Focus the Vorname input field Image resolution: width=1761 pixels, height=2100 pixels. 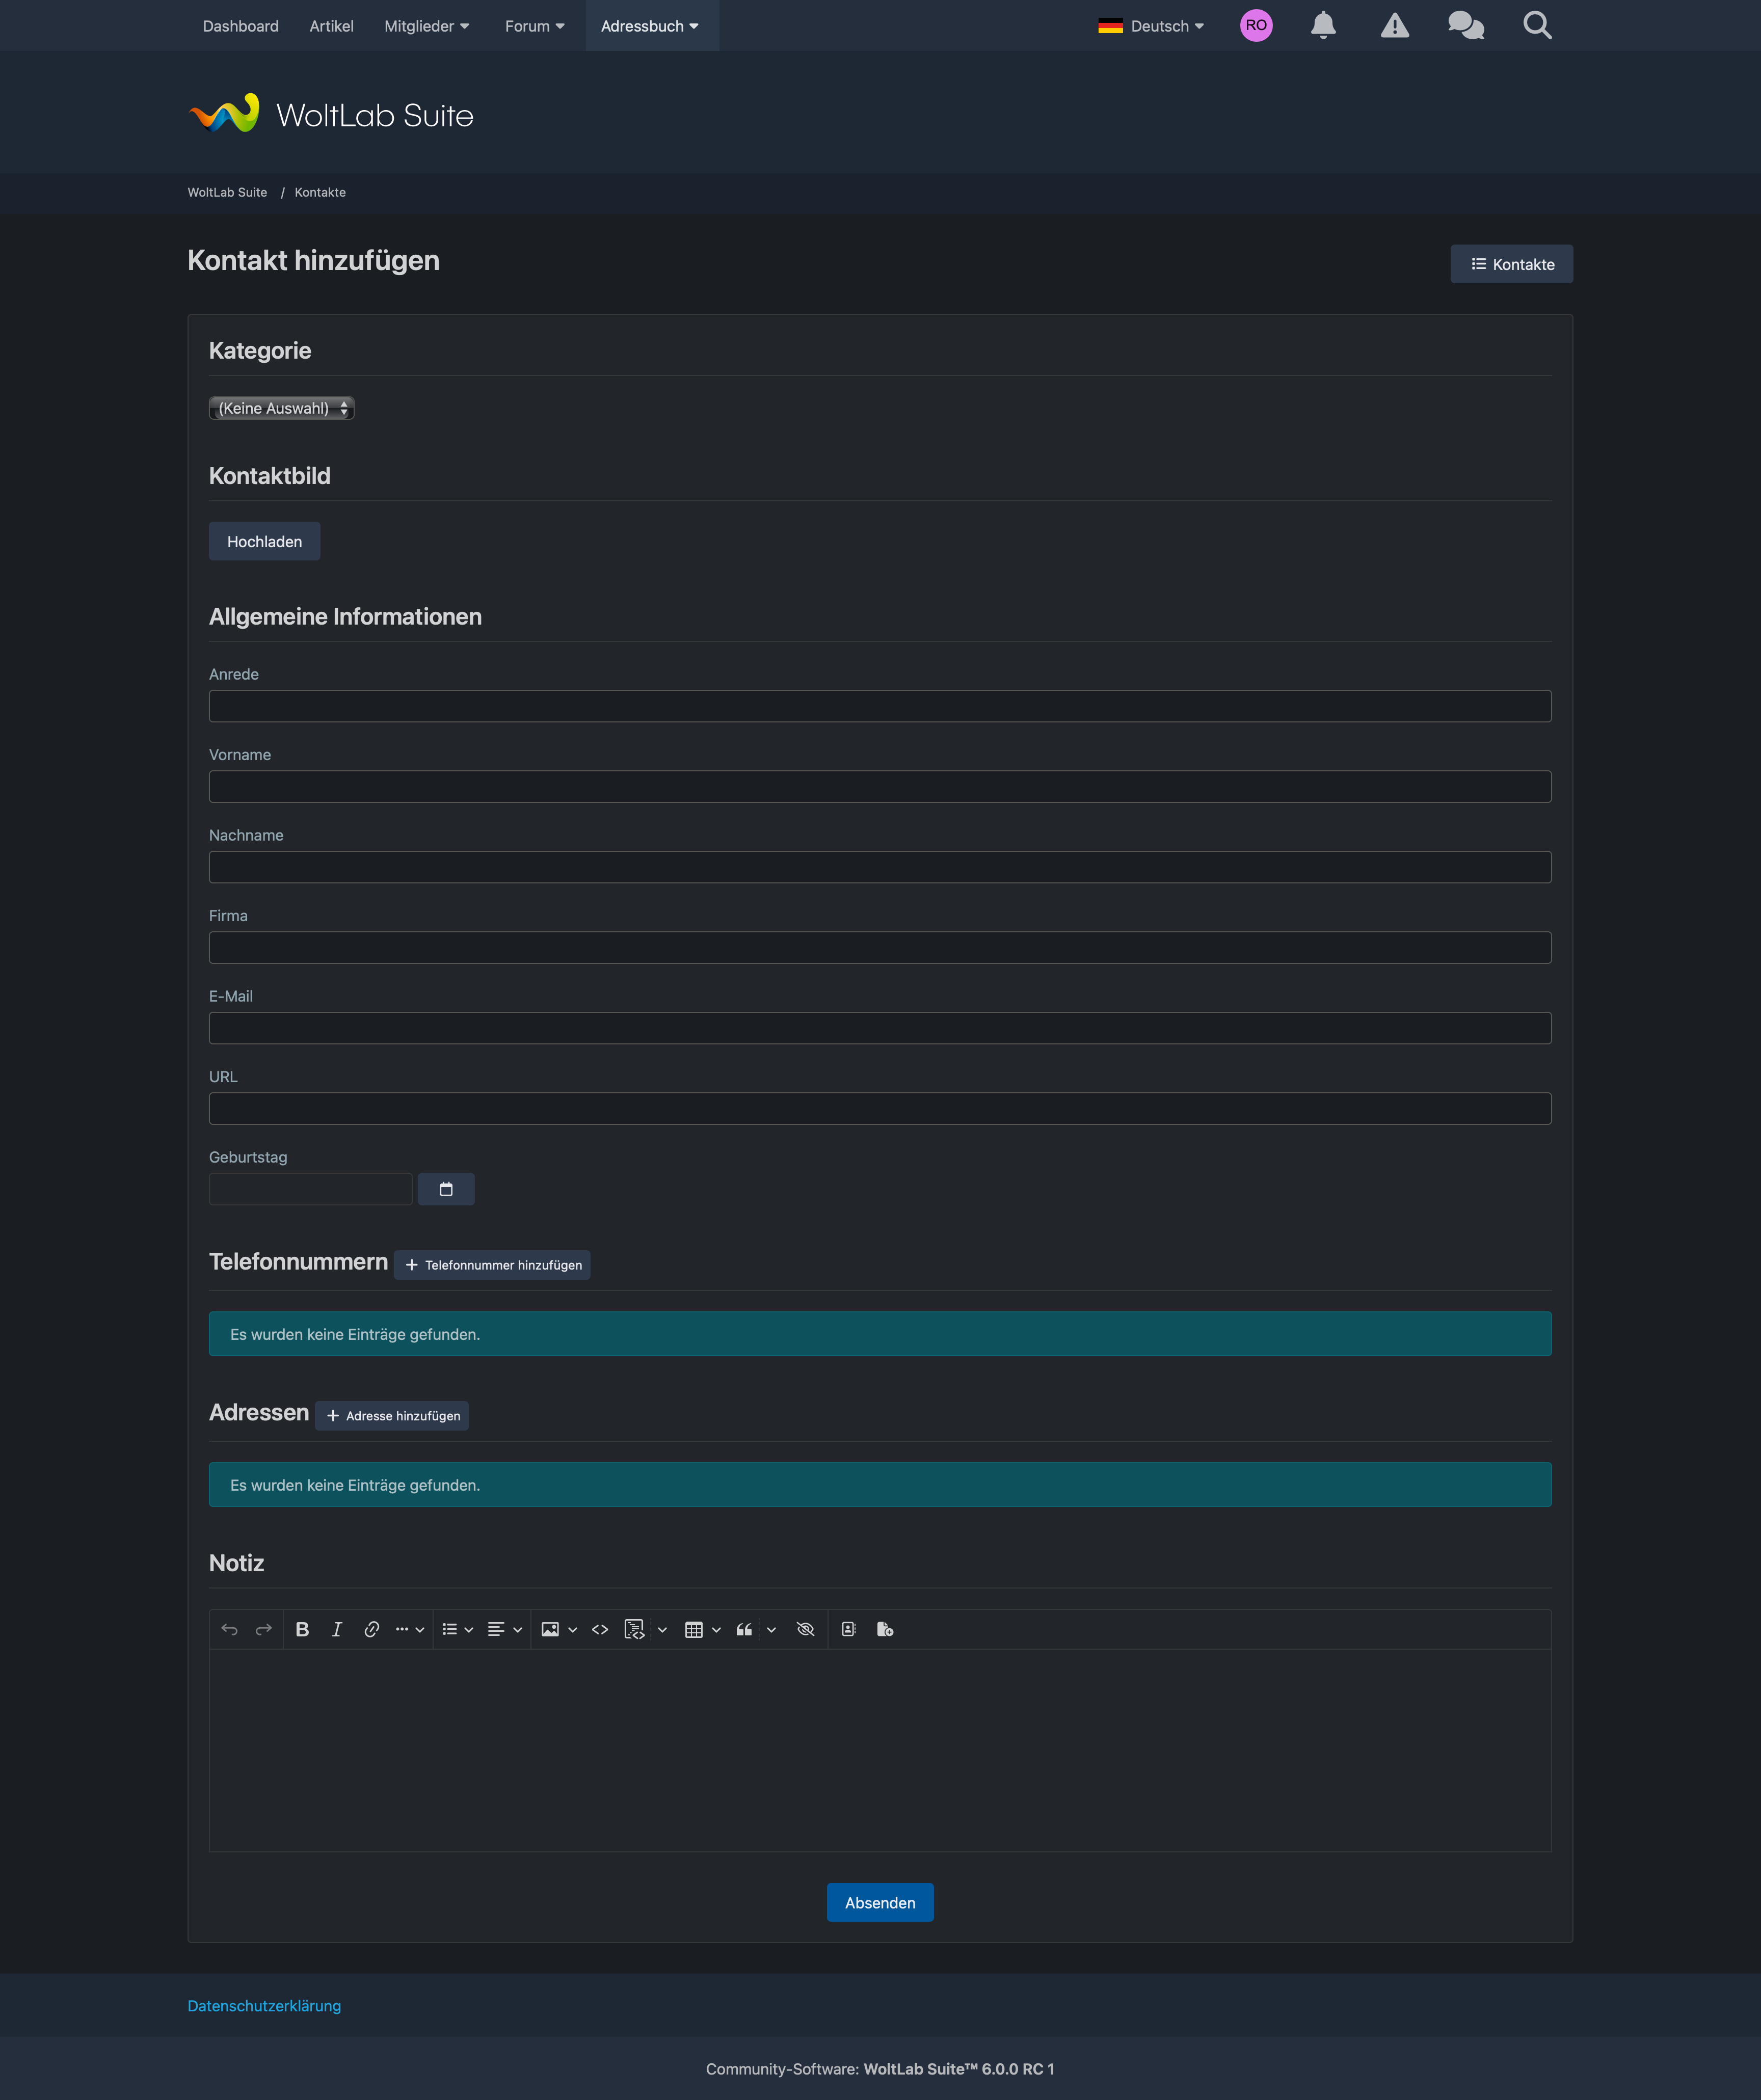880,787
